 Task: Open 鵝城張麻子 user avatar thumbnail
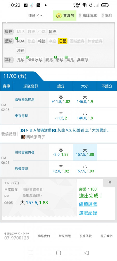pyautogui.click(x=23, y=137)
